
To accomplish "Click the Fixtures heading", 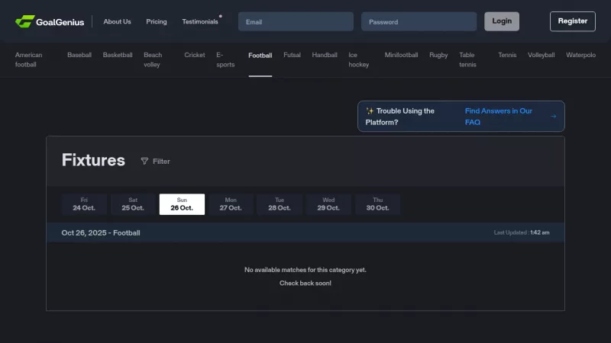I will click(x=93, y=160).
